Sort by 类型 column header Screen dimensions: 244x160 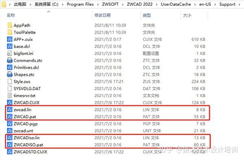tap(147, 15)
